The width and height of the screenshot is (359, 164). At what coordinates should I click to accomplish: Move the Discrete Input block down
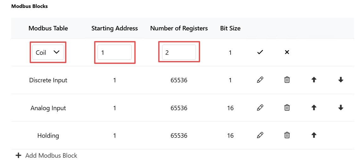click(x=341, y=80)
